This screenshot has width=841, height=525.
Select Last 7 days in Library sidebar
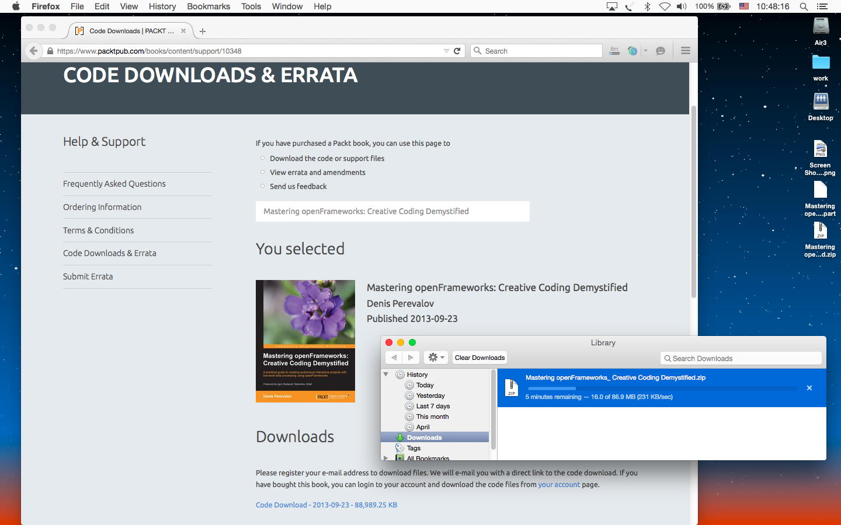click(433, 406)
